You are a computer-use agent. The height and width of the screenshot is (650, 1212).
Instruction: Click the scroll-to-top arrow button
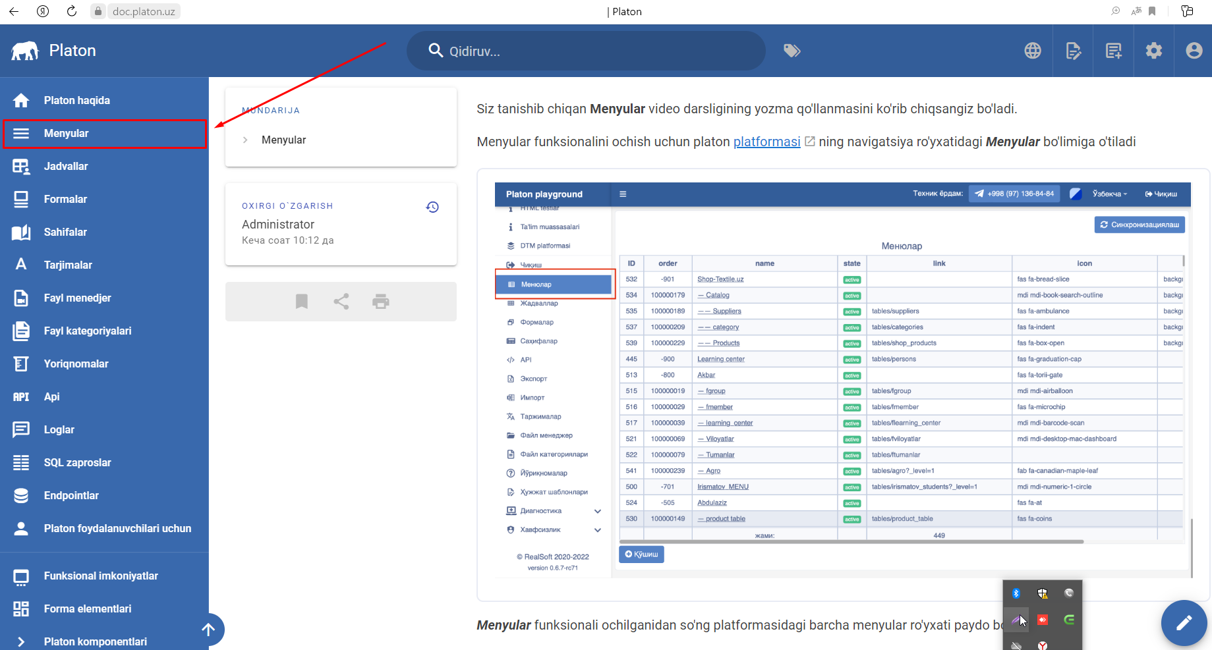click(208, 630)
